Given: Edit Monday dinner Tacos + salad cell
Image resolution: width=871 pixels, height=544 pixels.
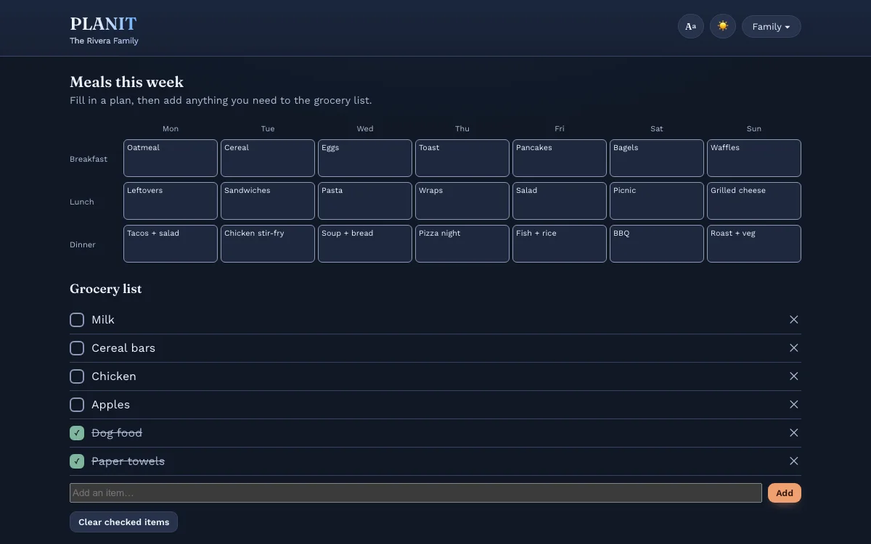Looking at the screenshot, I should pos(171,244).
